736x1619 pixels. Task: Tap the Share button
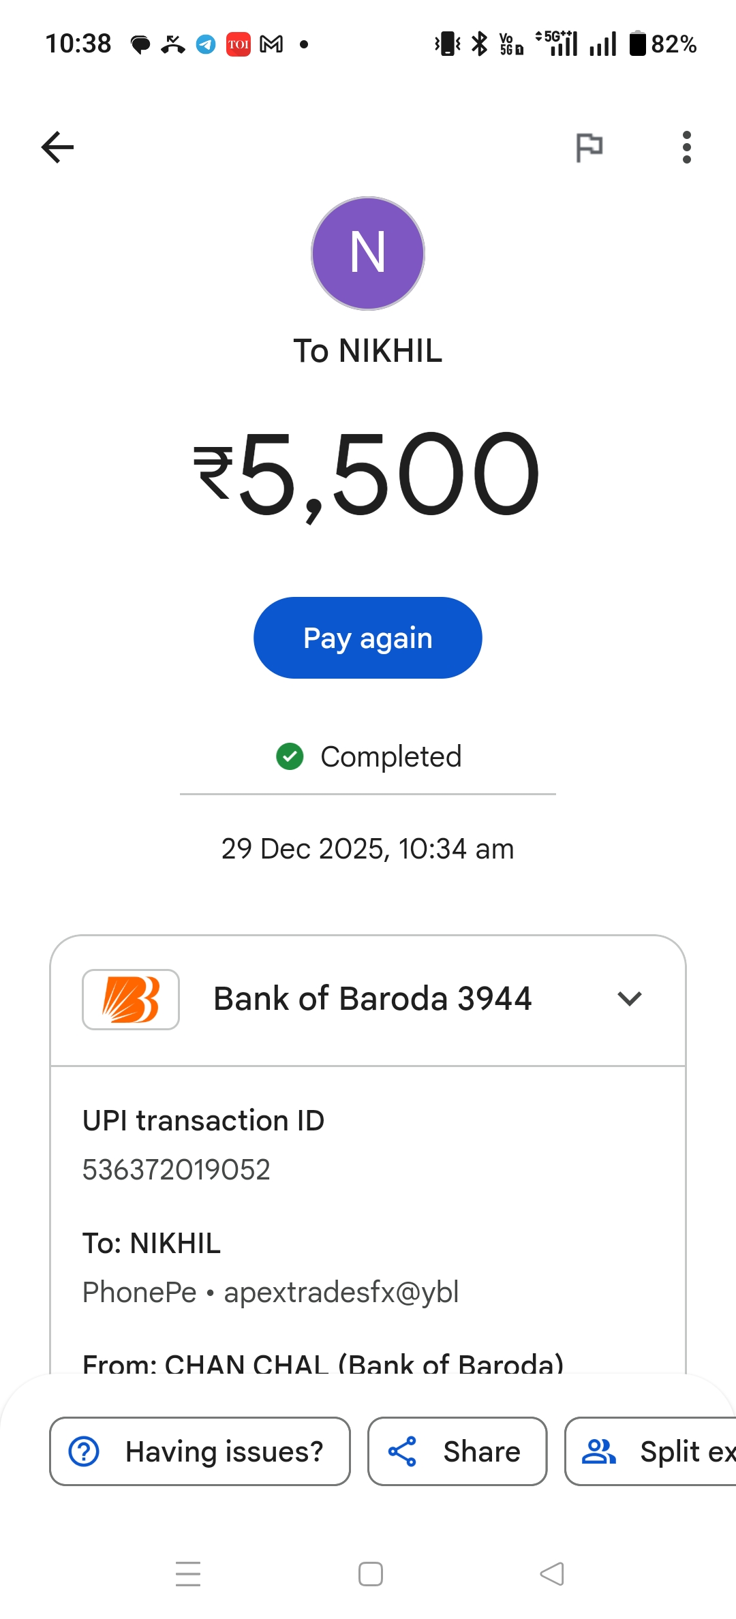tap(457, 1451)
